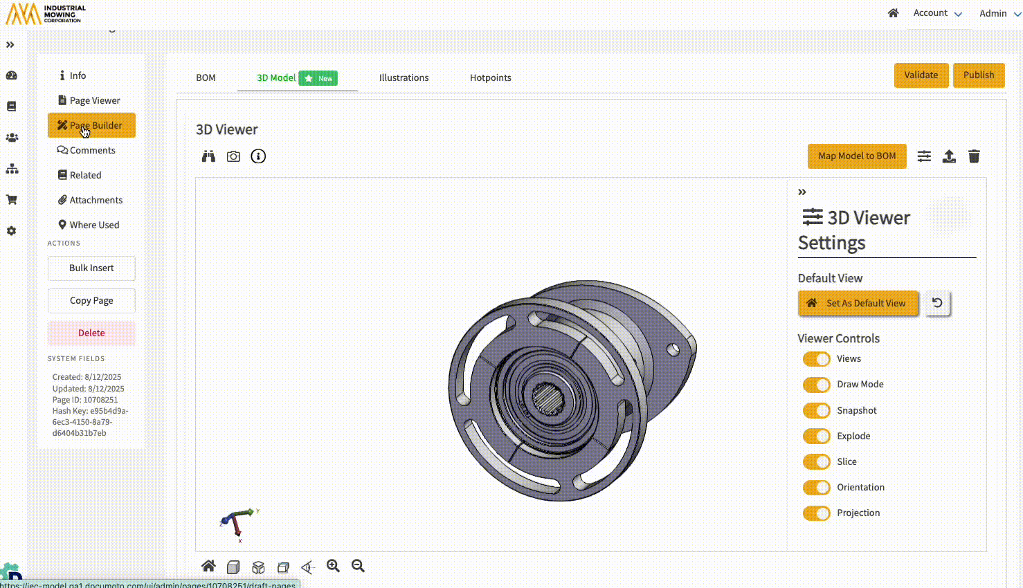Open the 3D viewer settings sliders icon

click(x=924, y=156)
